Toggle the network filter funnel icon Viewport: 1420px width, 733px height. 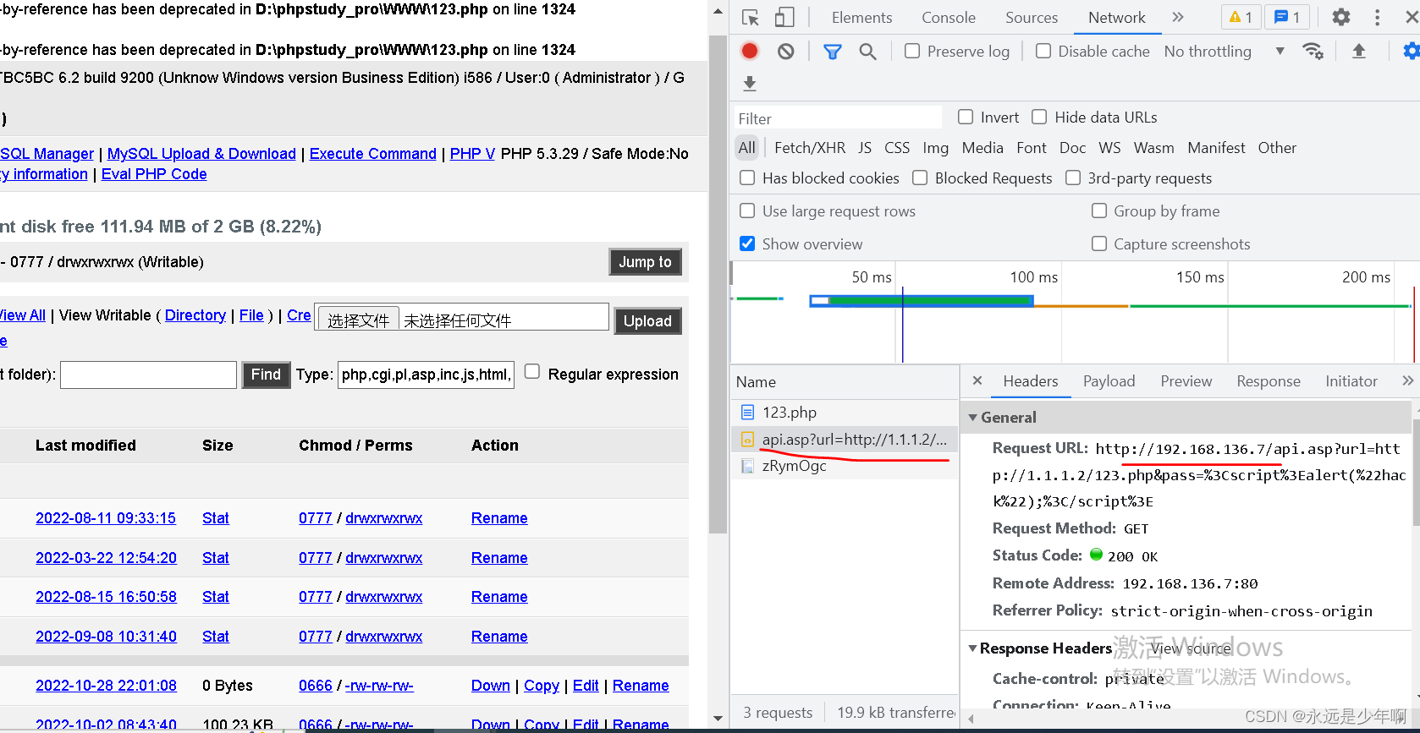[833, 52]
